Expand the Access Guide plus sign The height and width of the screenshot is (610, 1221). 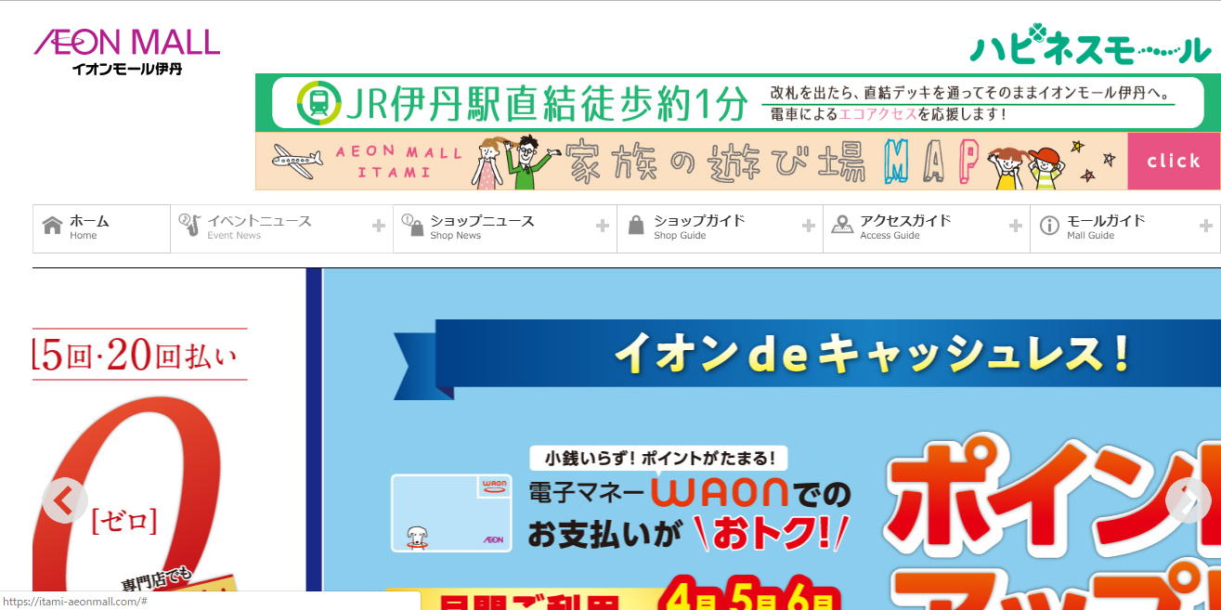[1016, 226]
